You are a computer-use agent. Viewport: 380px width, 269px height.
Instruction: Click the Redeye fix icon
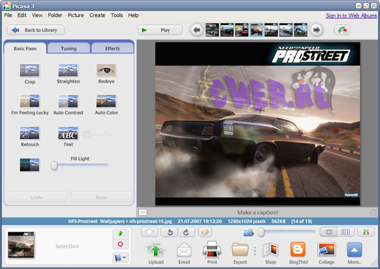(106, 70)
